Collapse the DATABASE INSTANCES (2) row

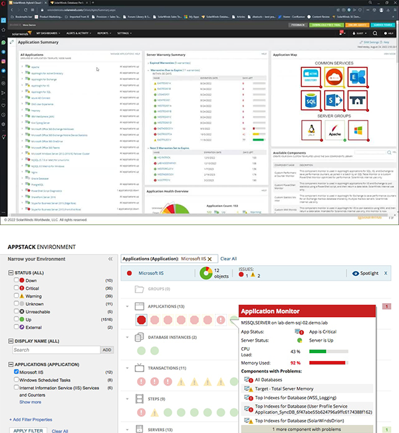128,337
